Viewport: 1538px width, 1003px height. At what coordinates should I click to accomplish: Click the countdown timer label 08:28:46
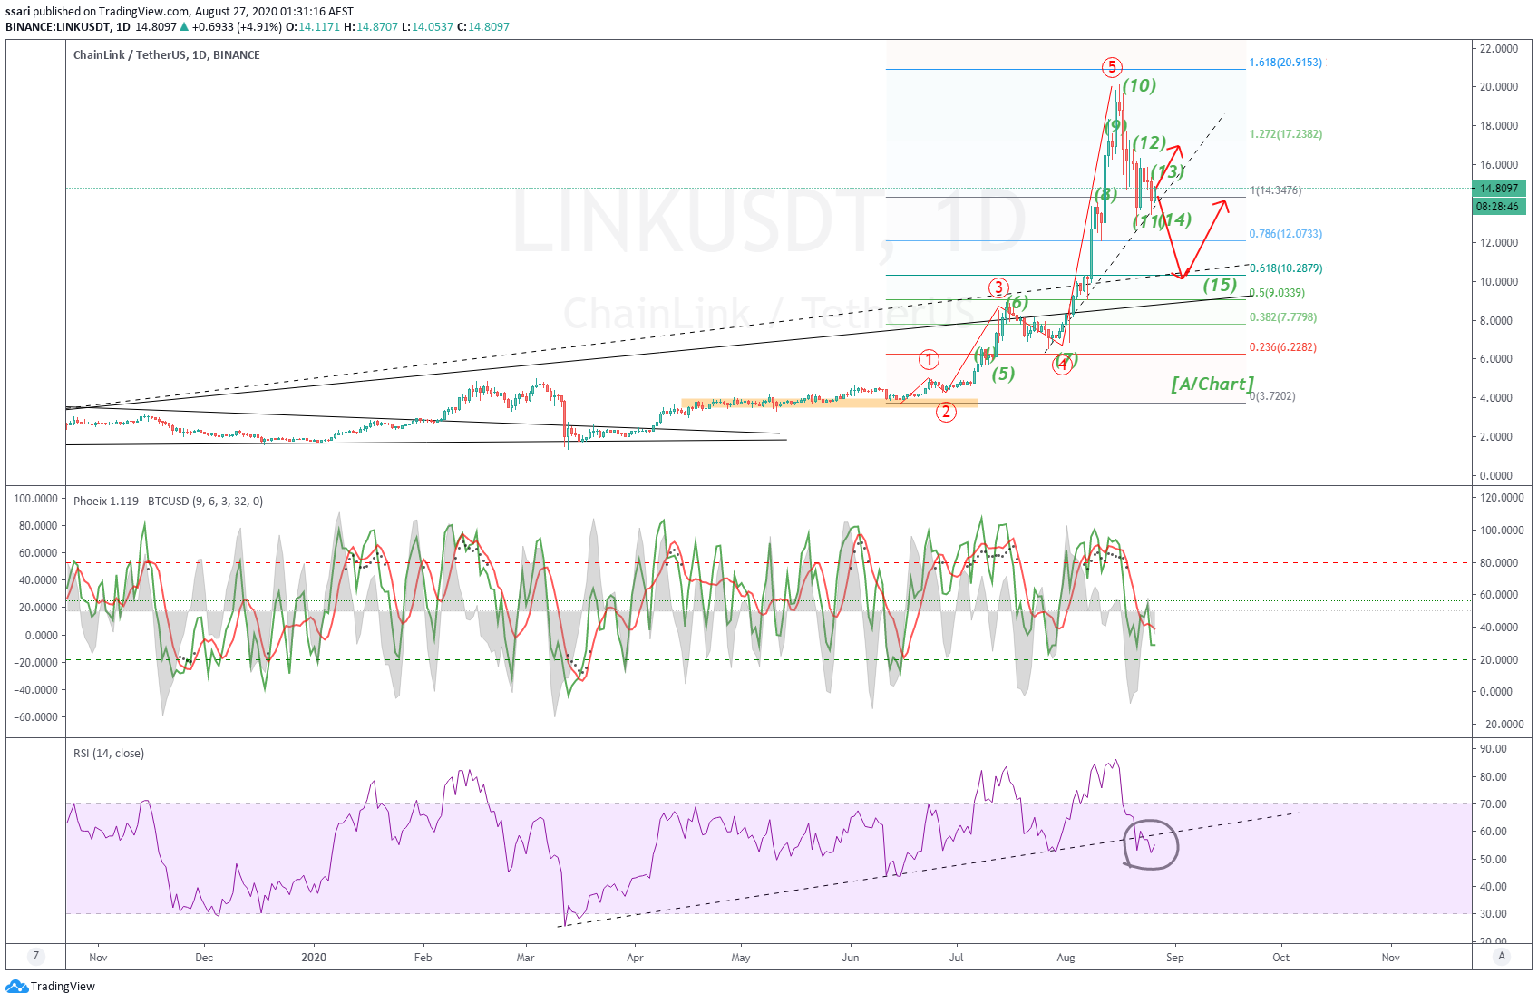tap(1500, 206)
